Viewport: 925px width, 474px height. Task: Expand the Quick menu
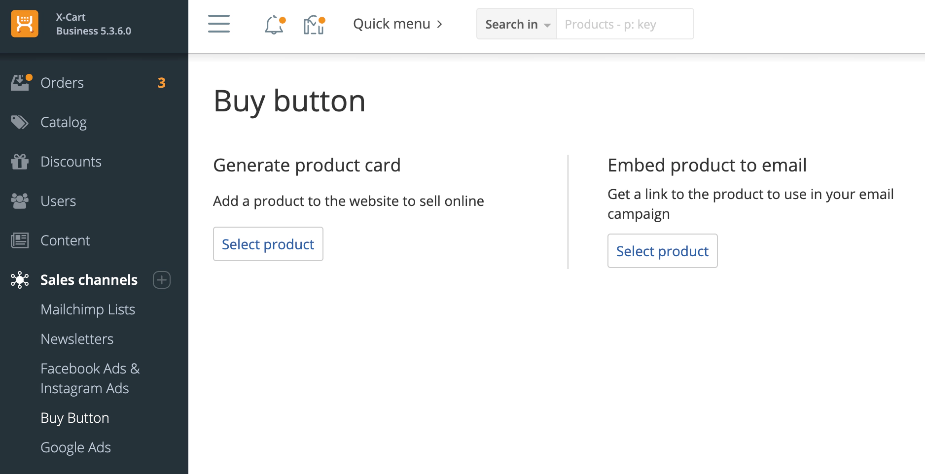(x=397, y=24)
